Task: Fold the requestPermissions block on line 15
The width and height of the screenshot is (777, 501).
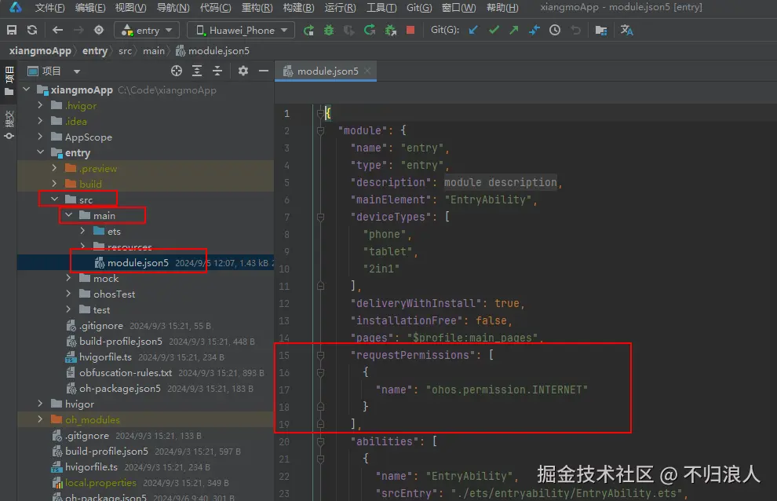Action: coord(320,355)
